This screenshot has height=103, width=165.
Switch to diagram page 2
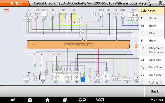87,80
